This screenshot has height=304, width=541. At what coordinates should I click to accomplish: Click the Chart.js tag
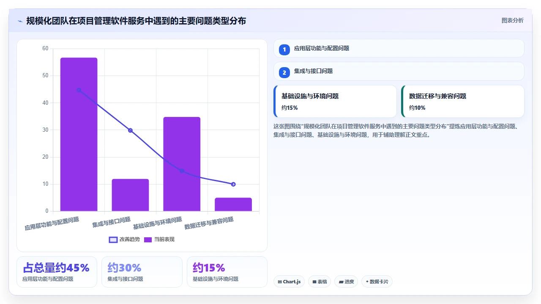289,282
